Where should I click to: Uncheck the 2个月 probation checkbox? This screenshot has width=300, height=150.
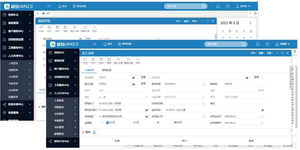pos(108,123)
